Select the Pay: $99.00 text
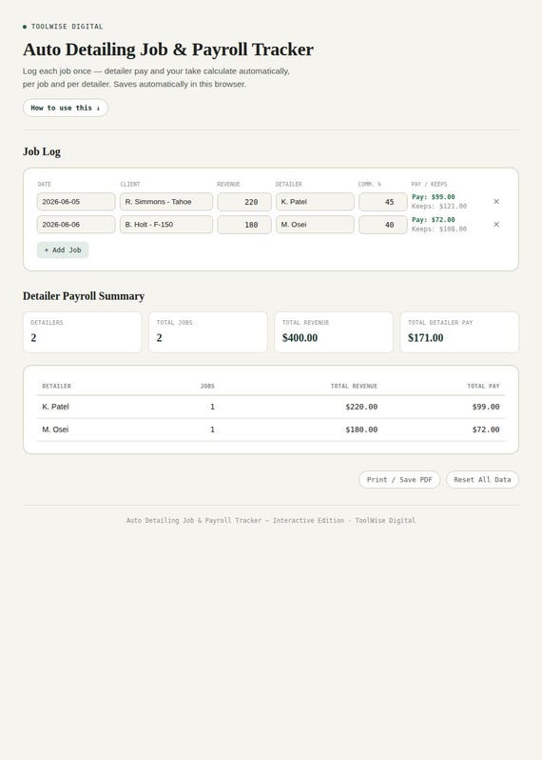Image resolution: width=542 pixels, height=760 pixels. 433,197
